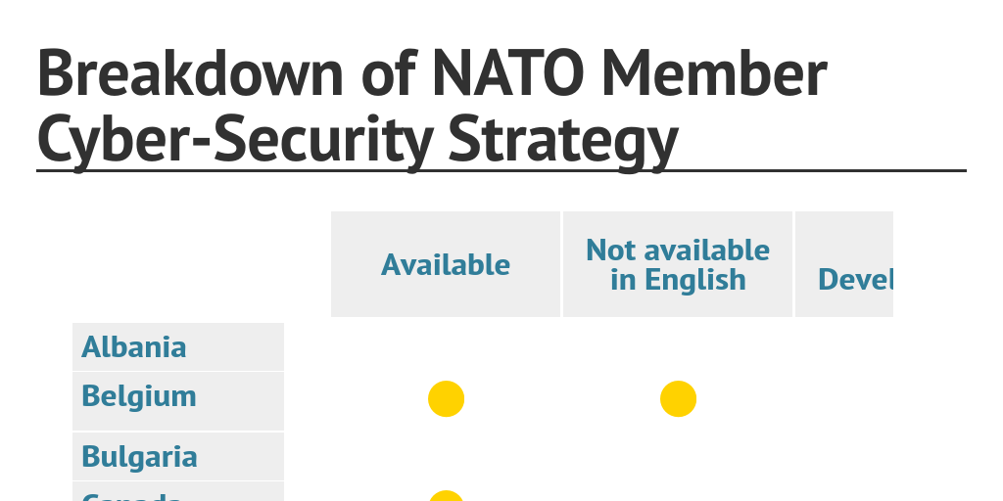Click the yellow dot for Belgium under Available
The height and width of the screenshot is (501, 1003).
point(446,399)
